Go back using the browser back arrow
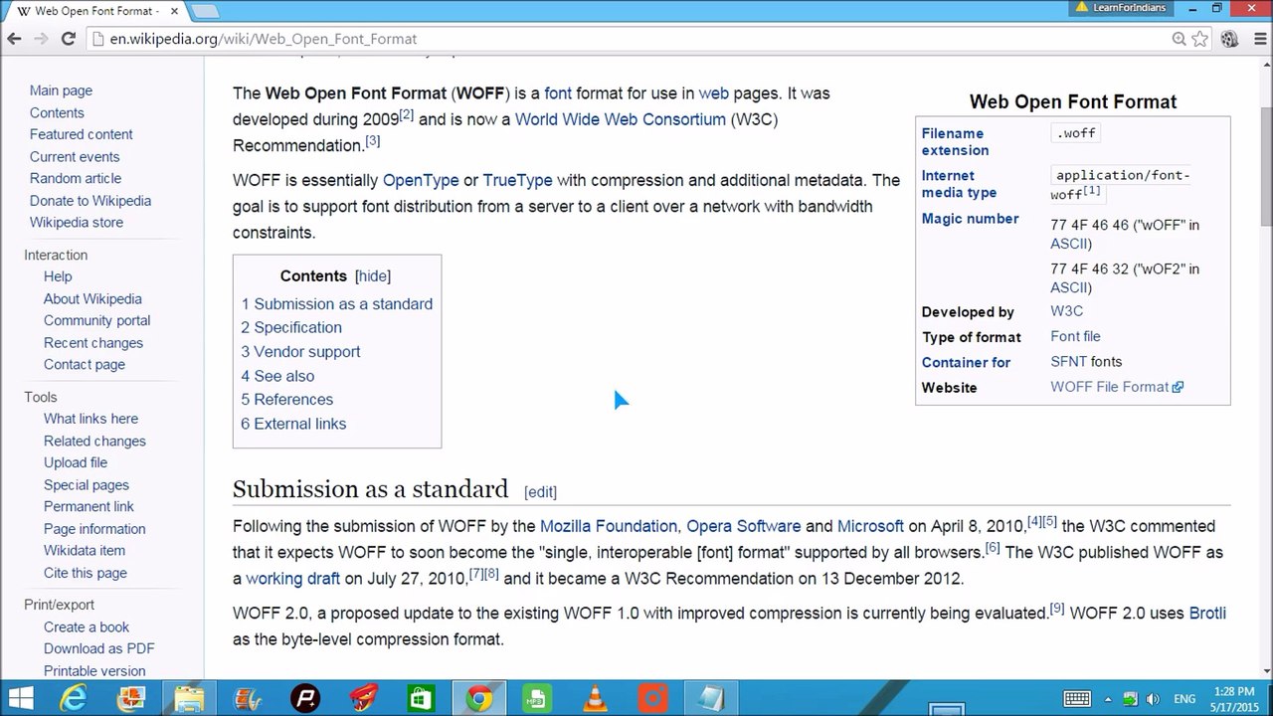 tap(14, 39)
